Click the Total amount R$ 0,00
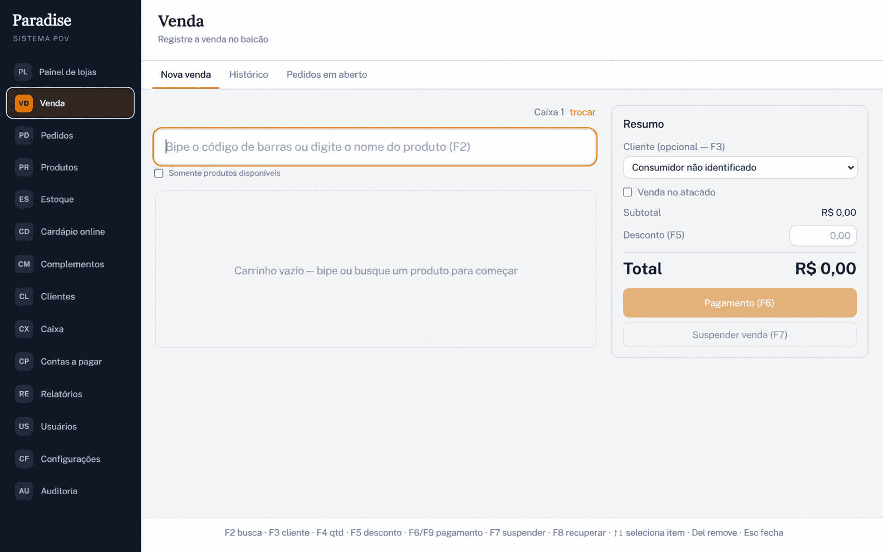Screen dimensions: 883x552 point(826,269)
